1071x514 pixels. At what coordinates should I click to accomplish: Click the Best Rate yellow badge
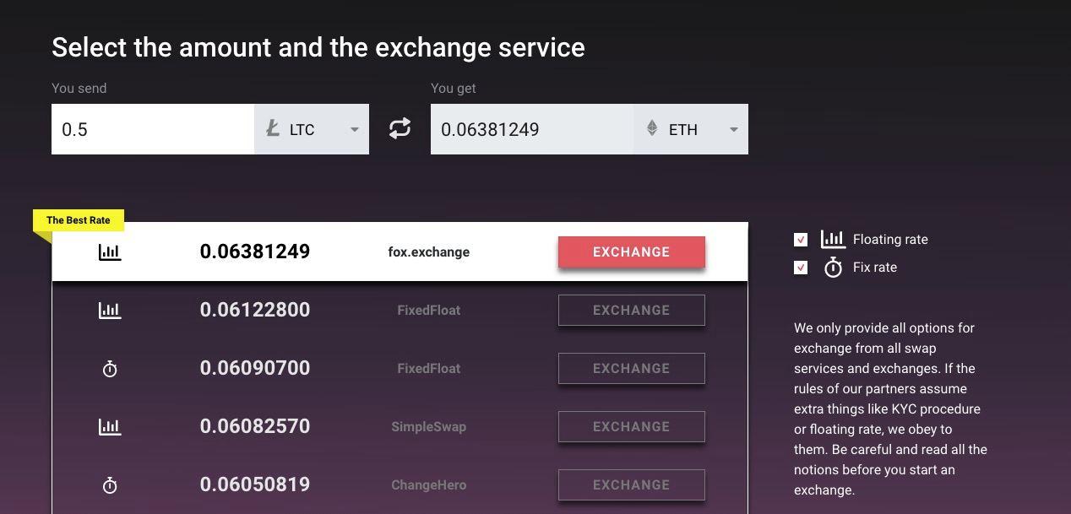pyautogui.click(x=78, y=220)
